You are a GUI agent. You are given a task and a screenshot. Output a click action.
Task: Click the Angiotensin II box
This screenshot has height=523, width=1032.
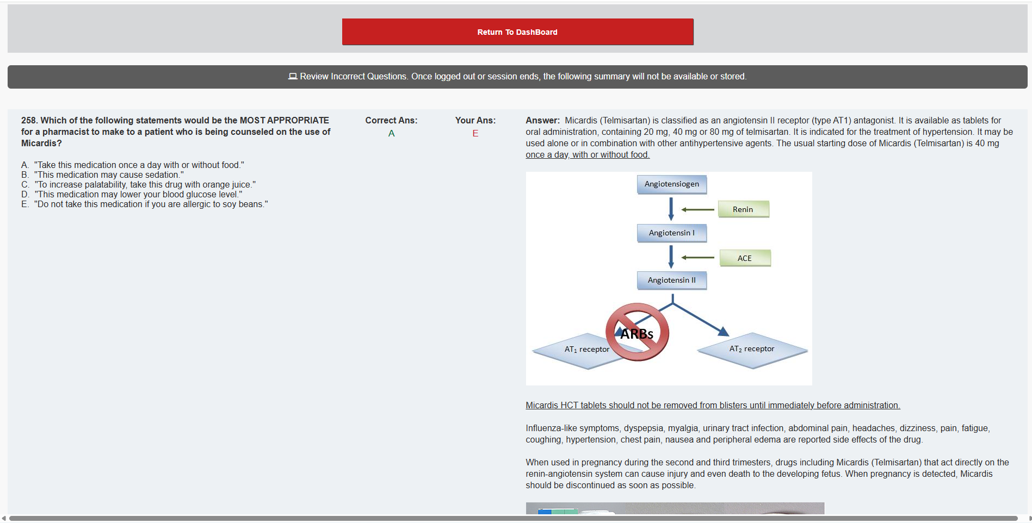pyautogui.click(x=672, y=281)
